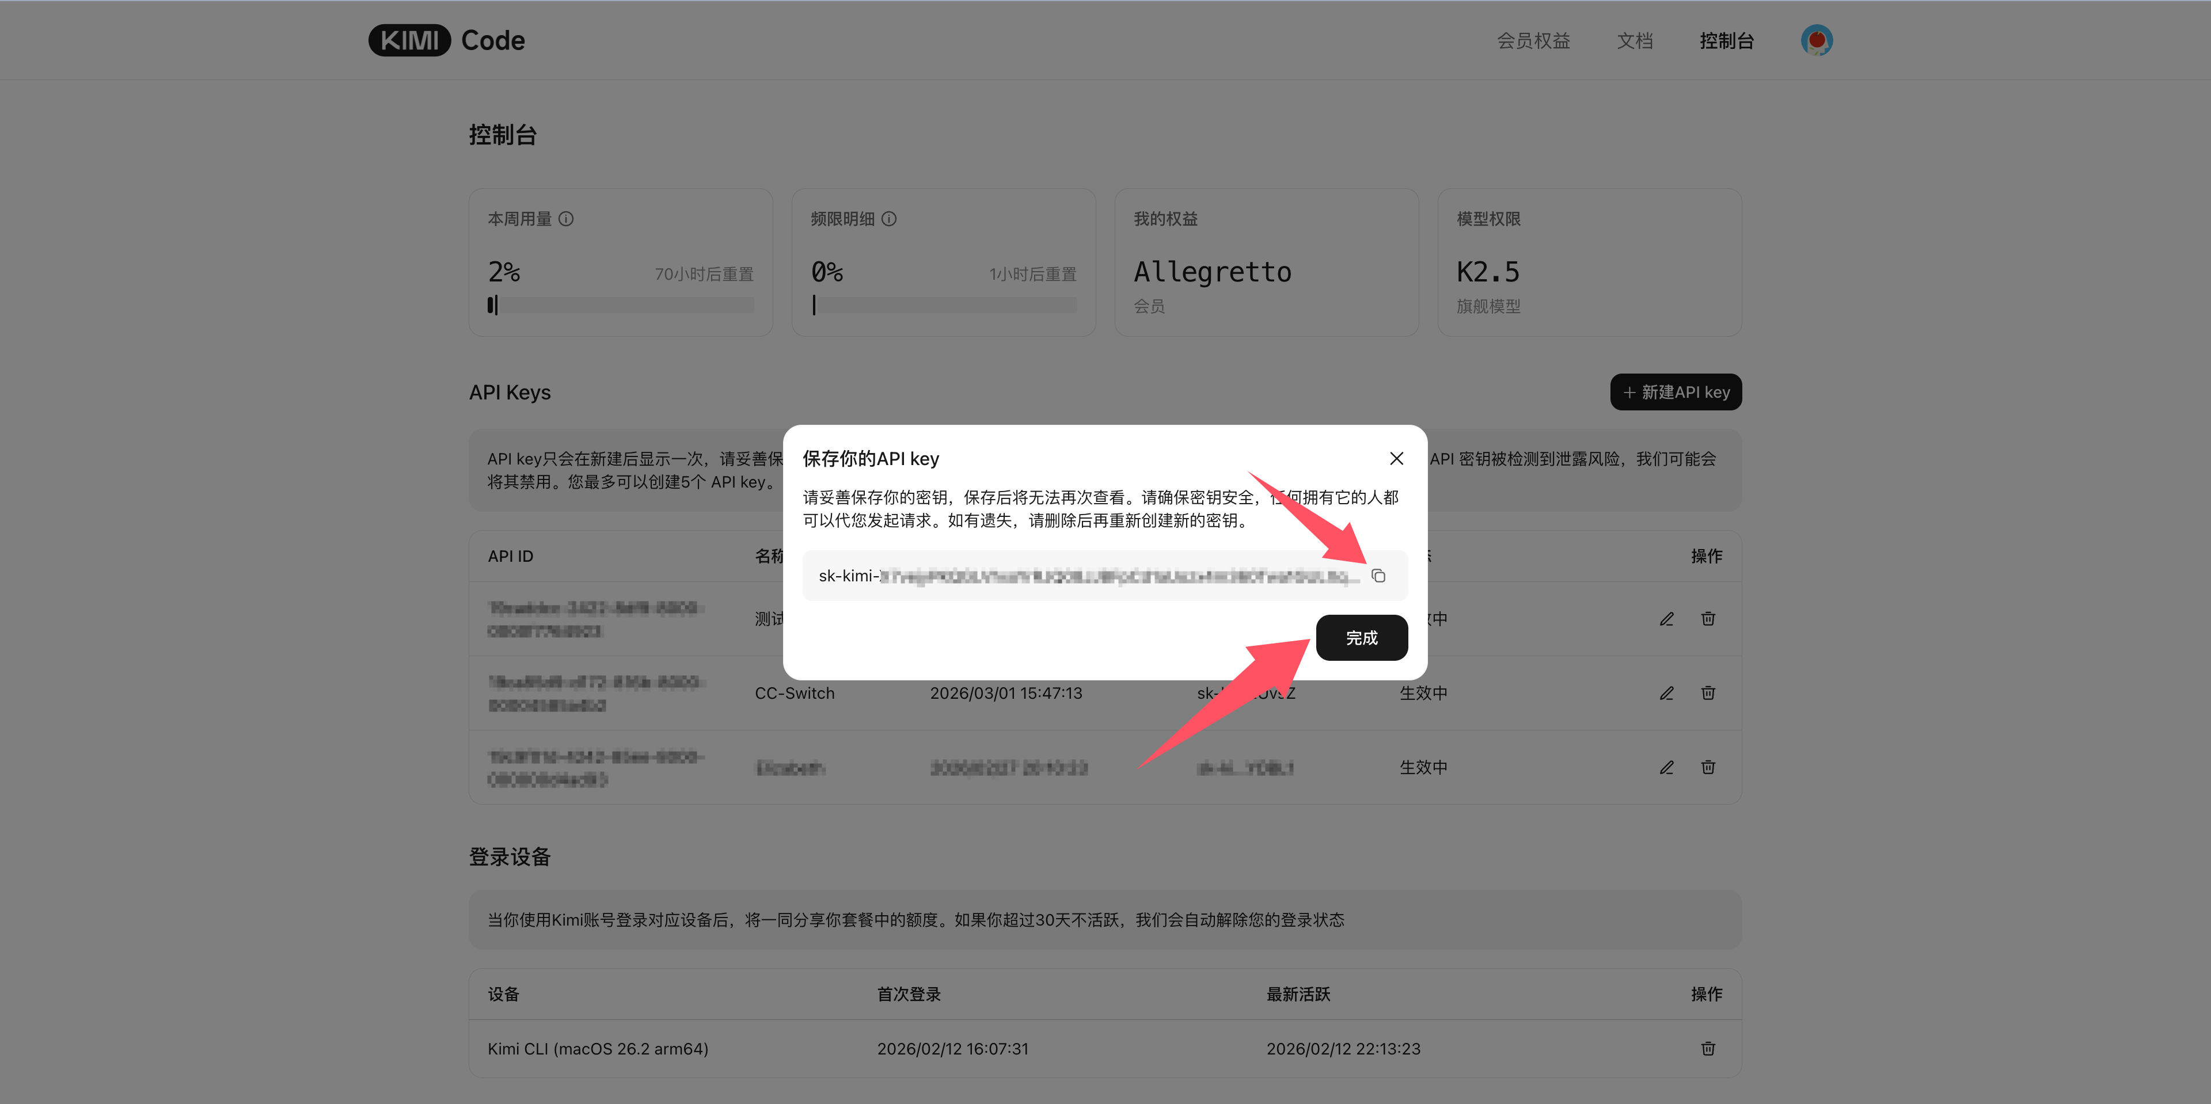2211x1104 pixels.
Task: Delete the third API key row
Action: point(1707,767)
